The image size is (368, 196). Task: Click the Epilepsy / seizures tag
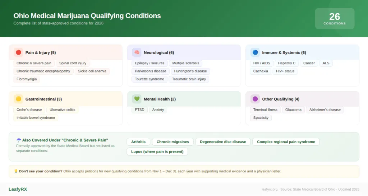coord(149,63)
